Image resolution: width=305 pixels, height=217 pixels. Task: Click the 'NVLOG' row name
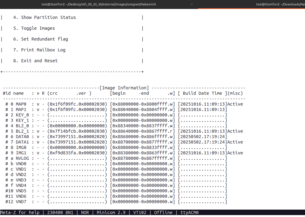click(22, 158)
